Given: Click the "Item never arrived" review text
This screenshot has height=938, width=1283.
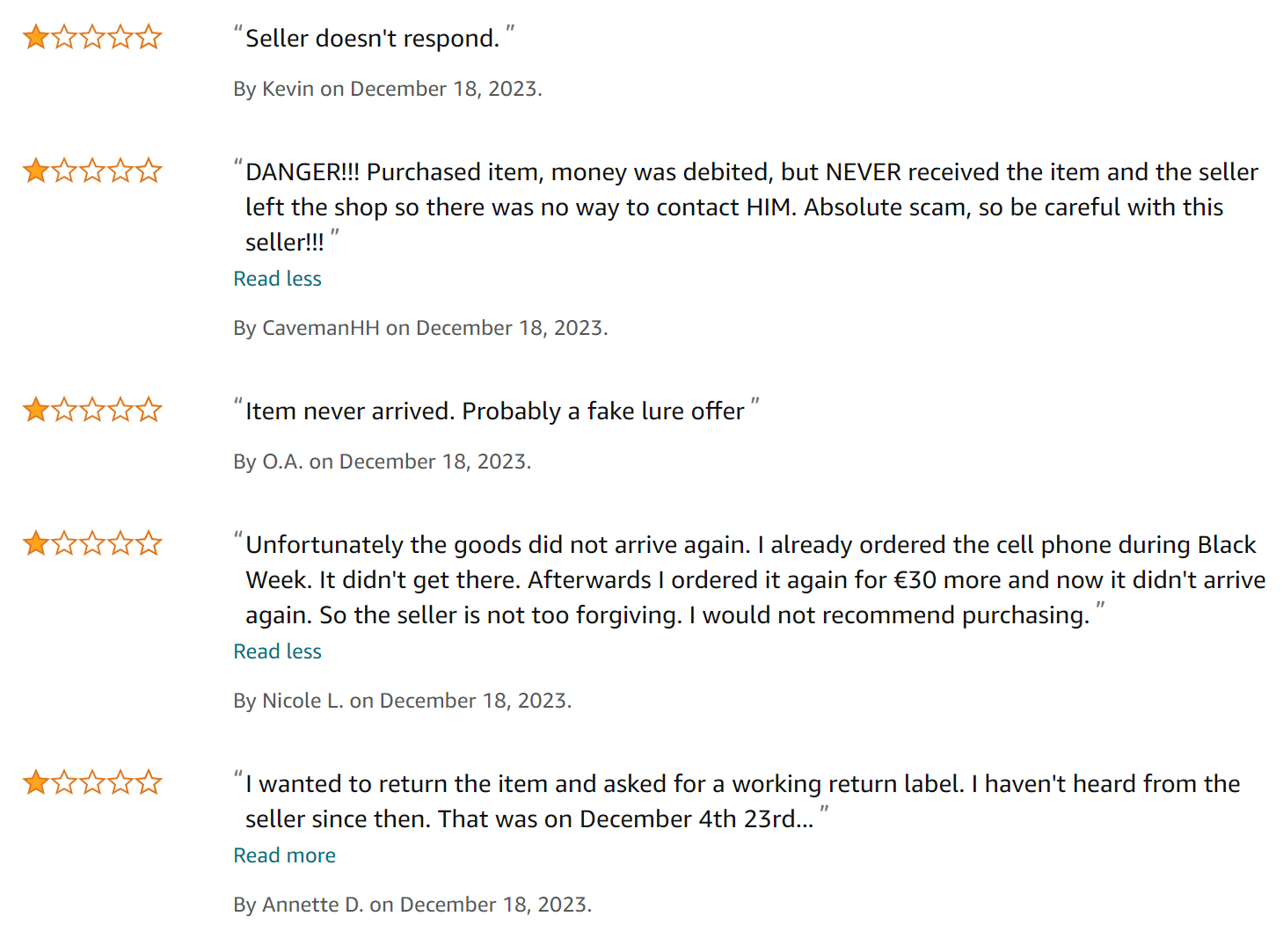Looking at the screenshot, I should (494, 411).
